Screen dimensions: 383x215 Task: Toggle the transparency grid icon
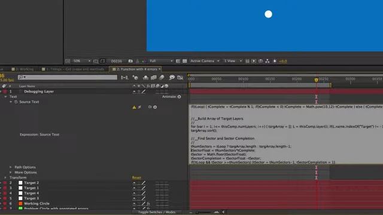click(185, 61)
